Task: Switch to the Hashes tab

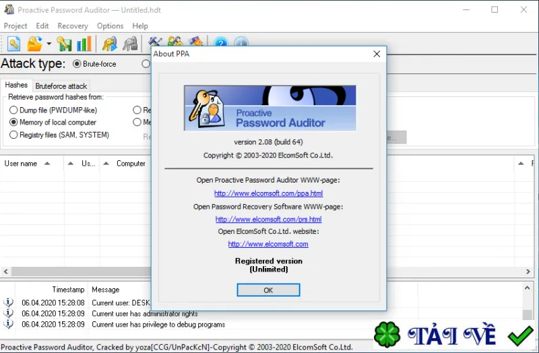Action: (x=16, y=85)
